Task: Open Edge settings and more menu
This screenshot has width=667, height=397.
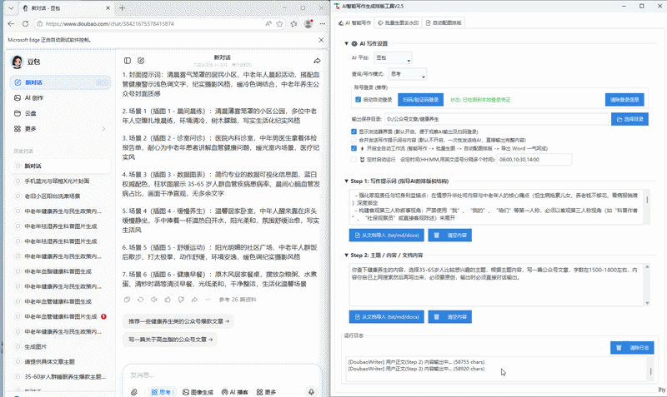Action: pyautogui.click(x=323, y=24)
